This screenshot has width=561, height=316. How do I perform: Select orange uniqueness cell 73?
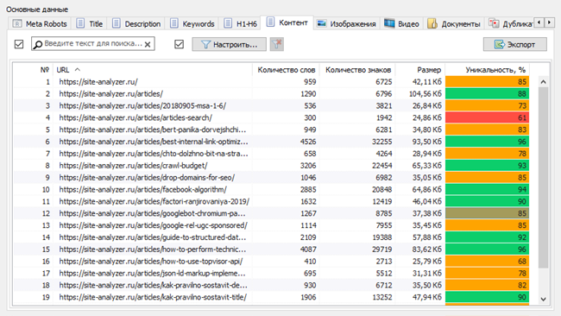pos(488,106)
